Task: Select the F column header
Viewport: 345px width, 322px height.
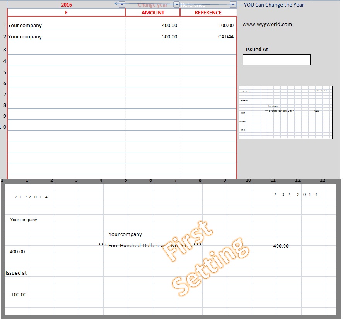Action: pos(66,12)
